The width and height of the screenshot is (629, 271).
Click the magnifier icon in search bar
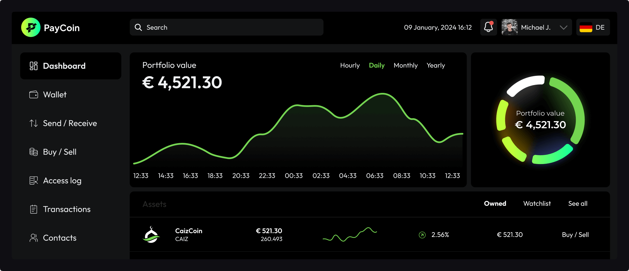[138, 27]
